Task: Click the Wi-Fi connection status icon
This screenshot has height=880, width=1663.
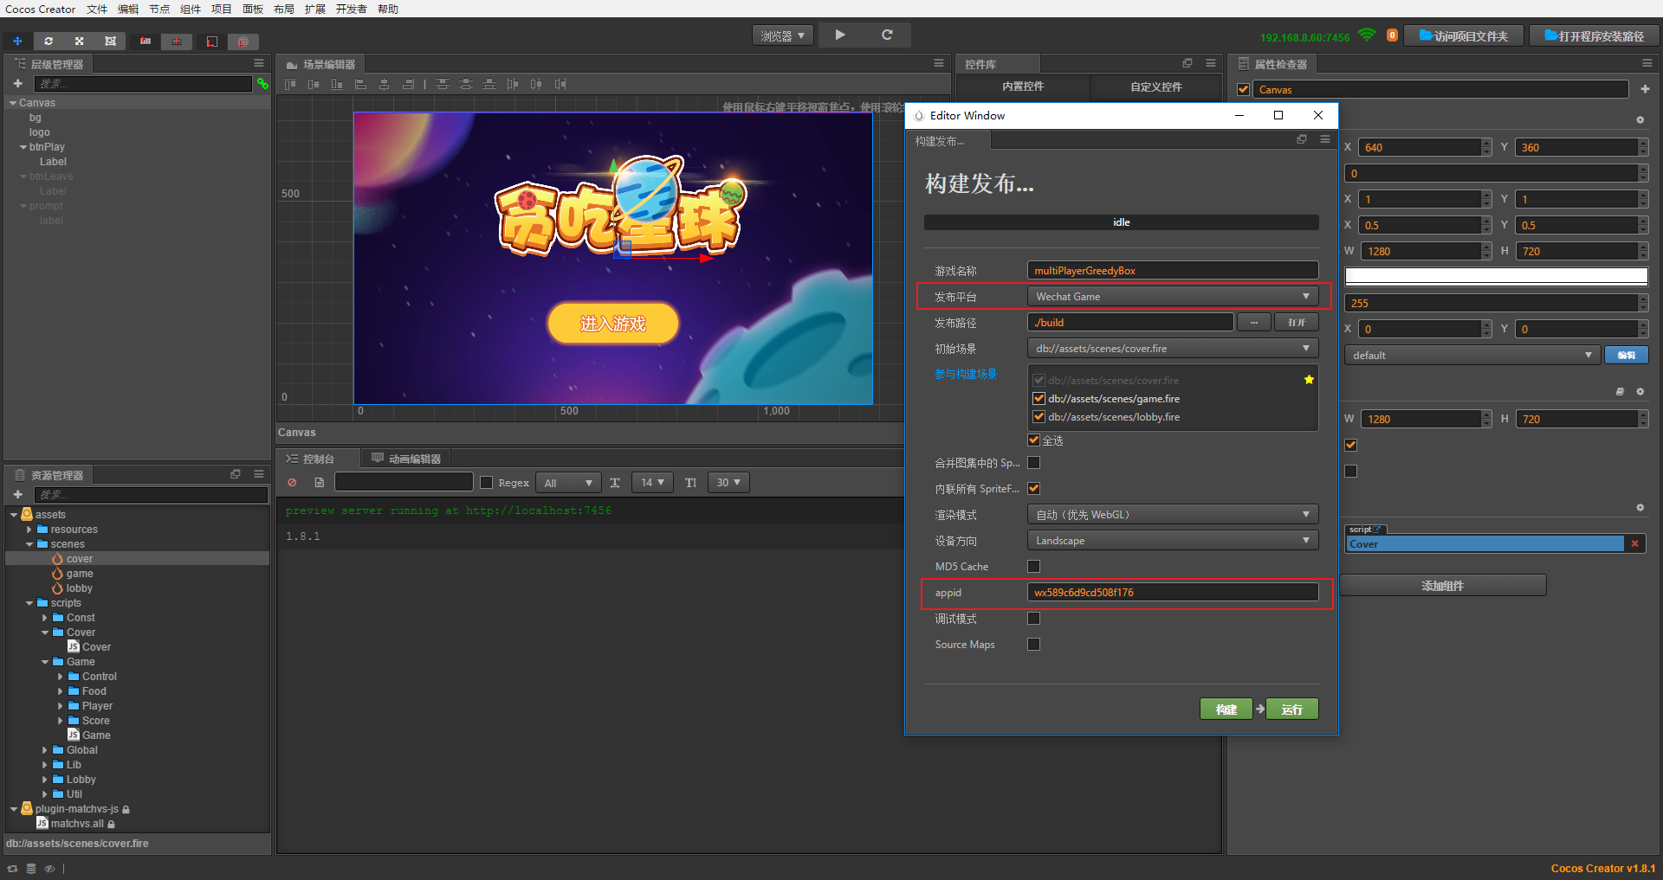Action: (x=1367, y=35)
